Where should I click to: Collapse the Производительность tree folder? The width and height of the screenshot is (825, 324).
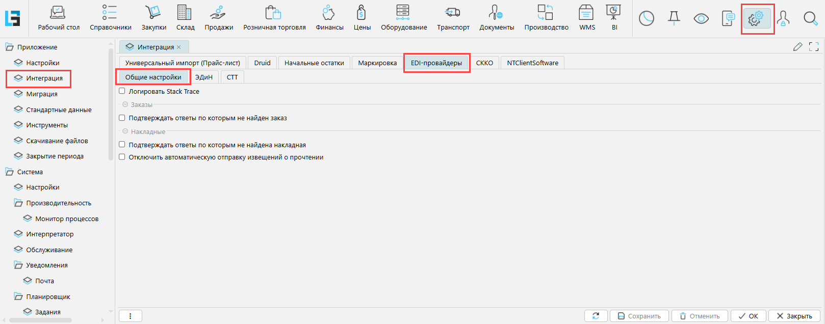point(18,203)
